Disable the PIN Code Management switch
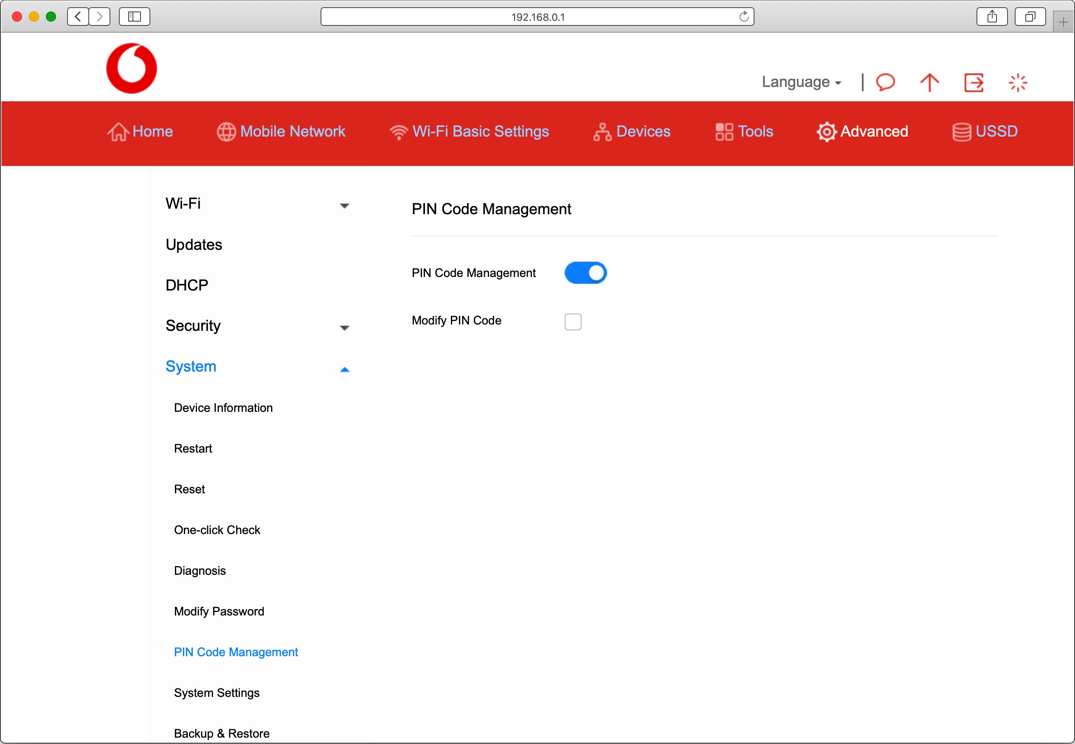Image resolution: width=1075 pixels, height=744 pixels. pos(585,273)
